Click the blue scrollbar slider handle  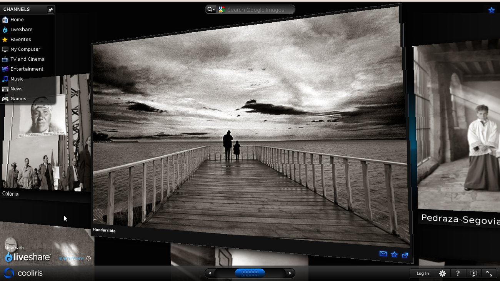pyautogui.click(x=250, y=273)
